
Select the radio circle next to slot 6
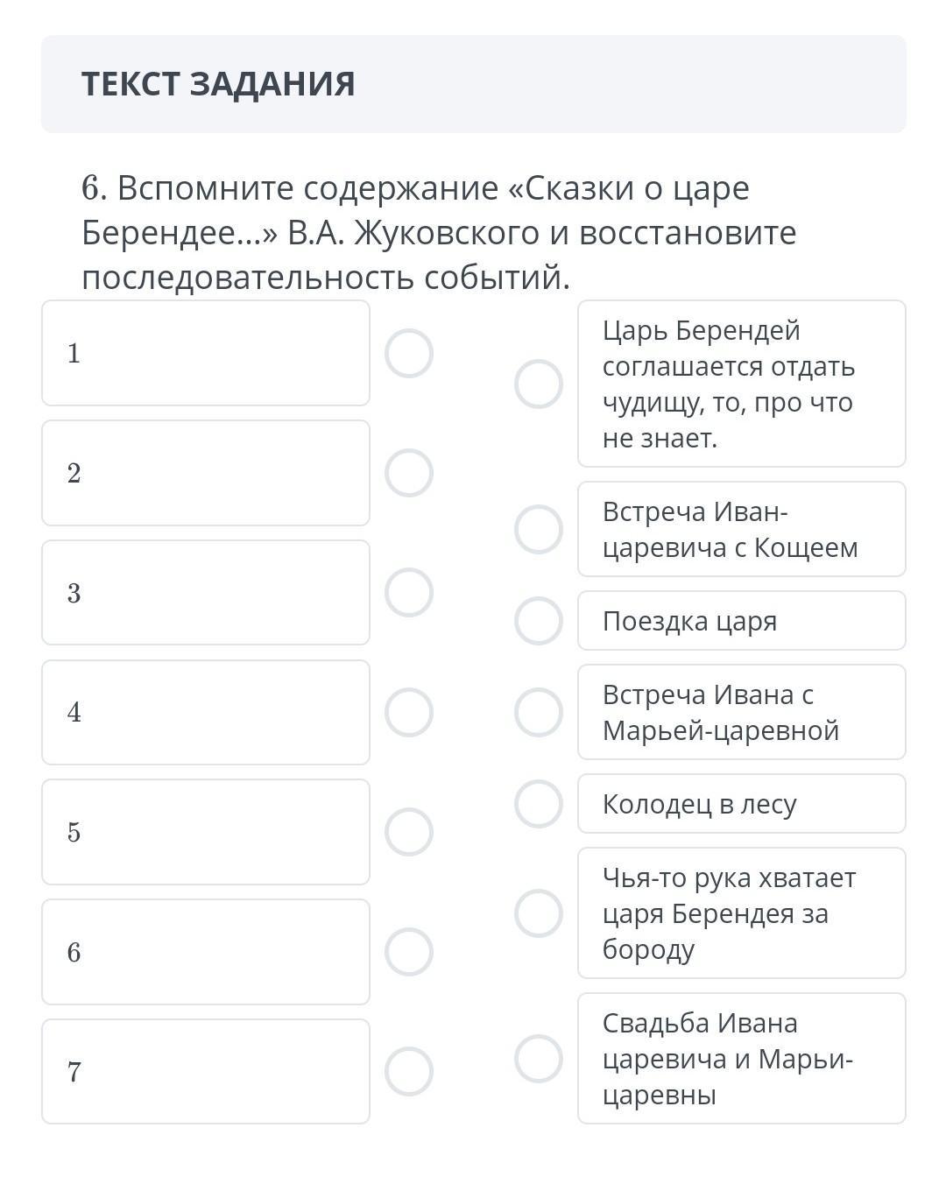pos(409,952)
